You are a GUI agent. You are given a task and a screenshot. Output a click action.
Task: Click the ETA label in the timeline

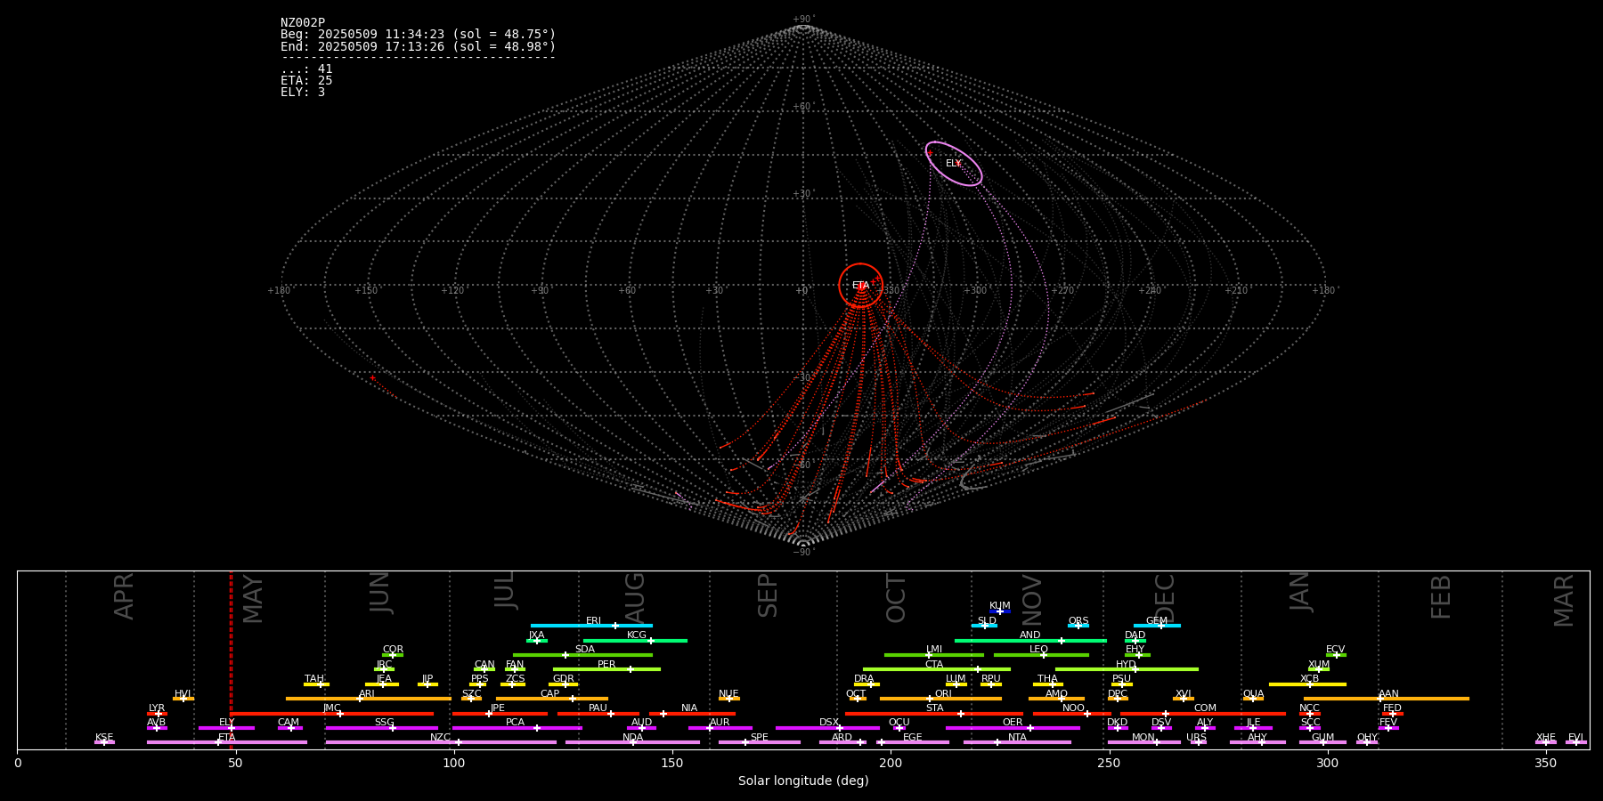click(227, 738)
